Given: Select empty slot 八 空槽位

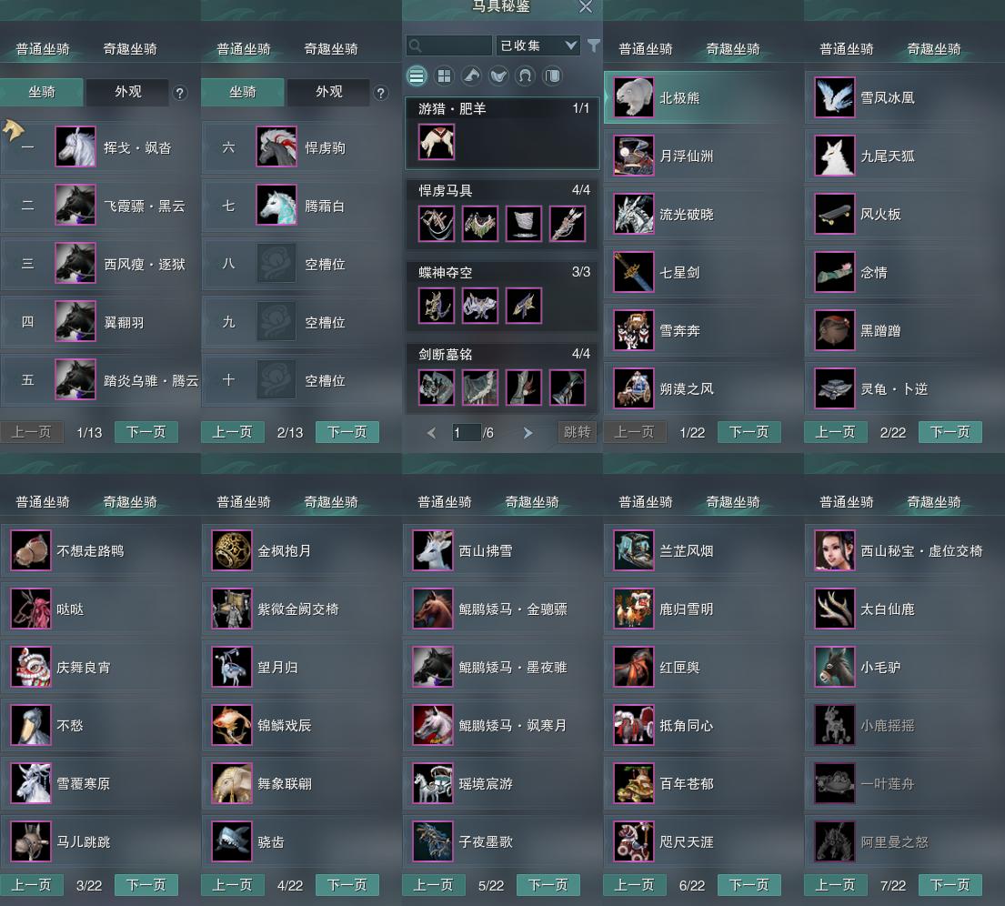Looking at the screenshot, I should [x=301, y=264].
